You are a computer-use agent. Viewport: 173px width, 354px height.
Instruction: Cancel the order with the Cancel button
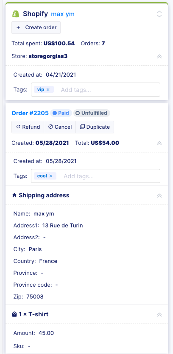(x=60, y=127)
